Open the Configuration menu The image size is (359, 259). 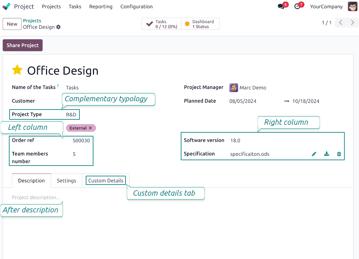pyautogui.click(x=137, y=7)
